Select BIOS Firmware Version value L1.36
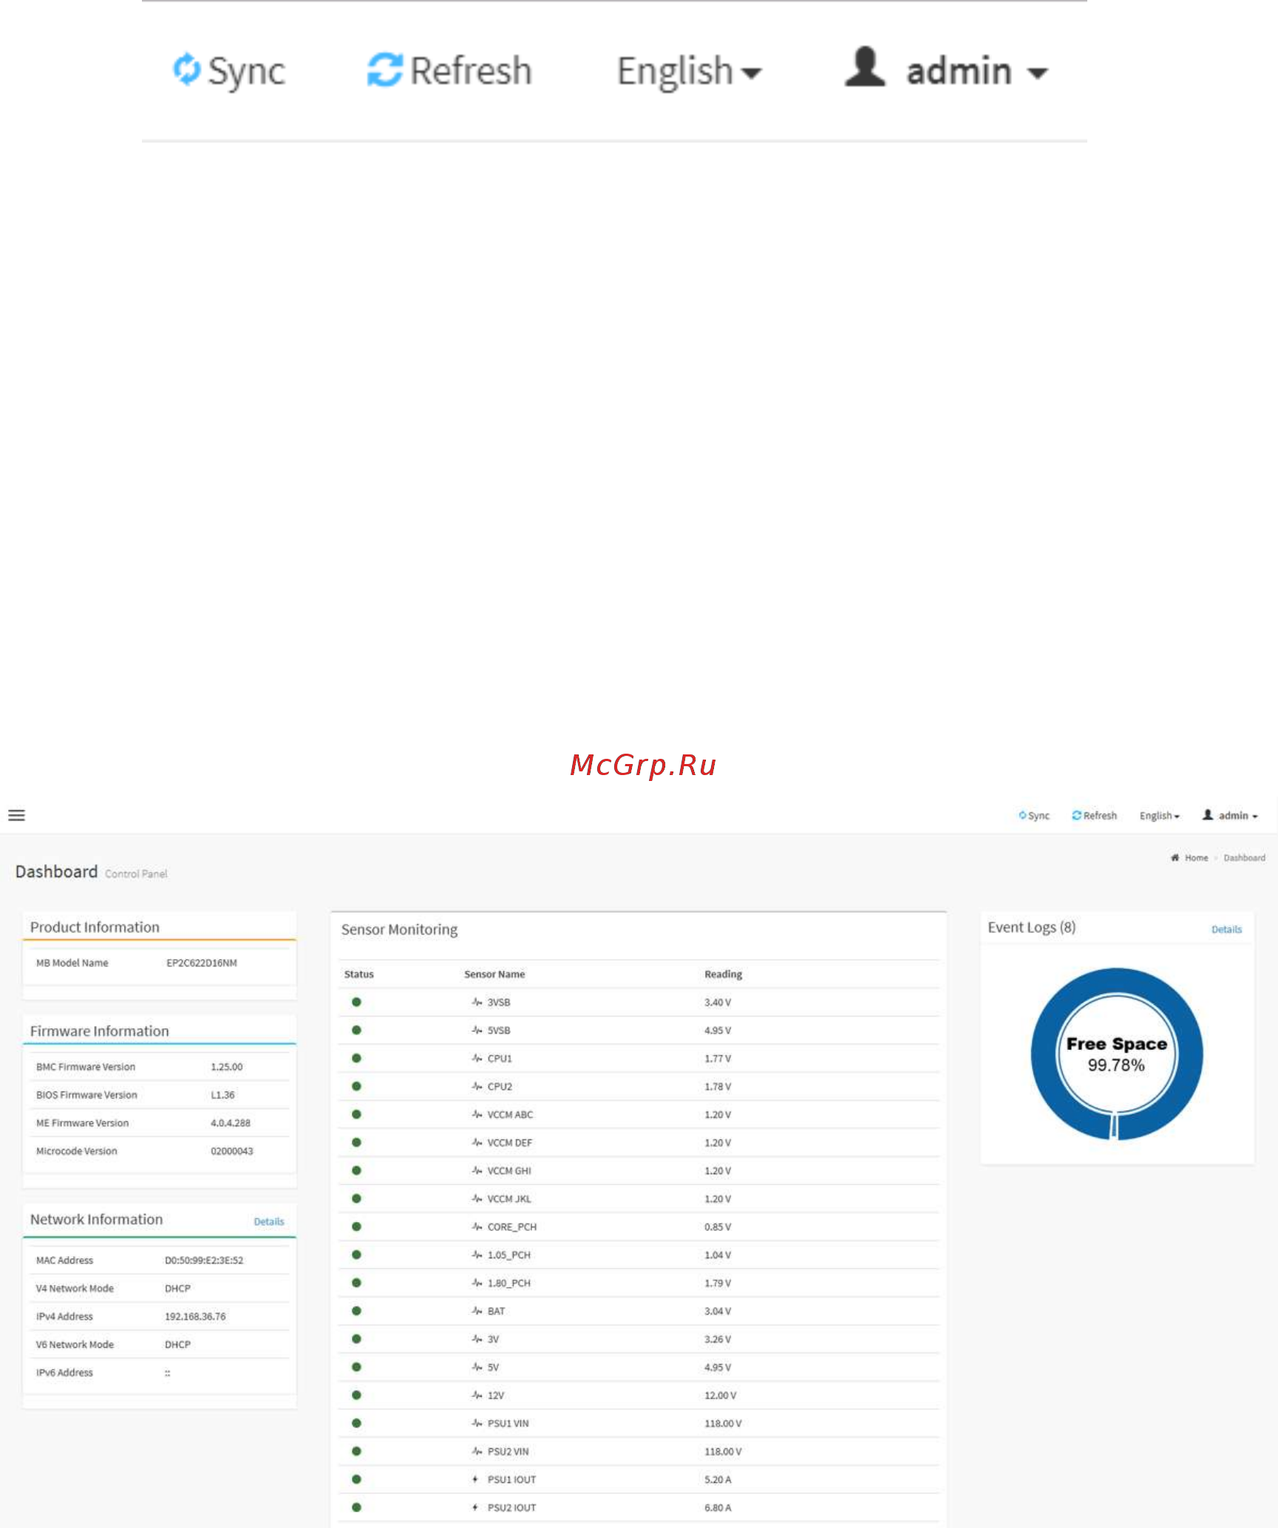Viewport: 1278px width, 1528px height. tap(222, 1095)
